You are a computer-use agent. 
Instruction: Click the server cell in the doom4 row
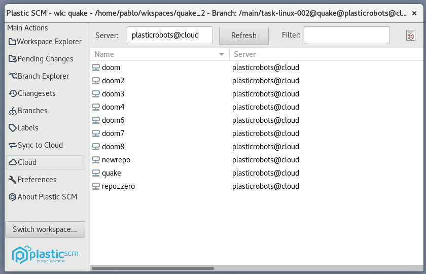tap(266, 107)
